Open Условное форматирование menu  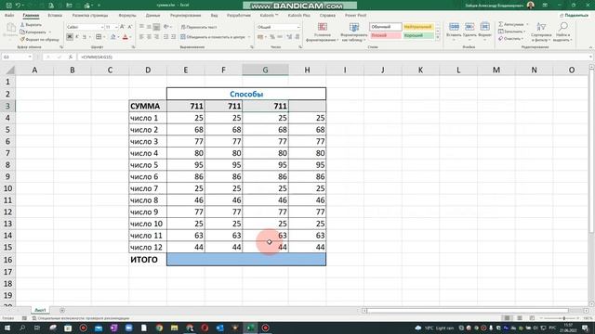click(x=323, y=32)
